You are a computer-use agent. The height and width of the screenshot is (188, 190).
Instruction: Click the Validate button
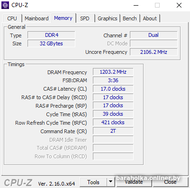134,182
